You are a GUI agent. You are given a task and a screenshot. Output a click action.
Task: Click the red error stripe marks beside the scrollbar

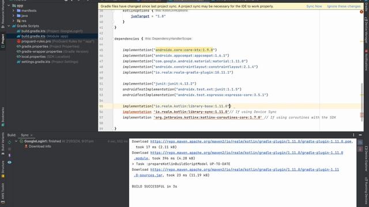pos(362,115)
